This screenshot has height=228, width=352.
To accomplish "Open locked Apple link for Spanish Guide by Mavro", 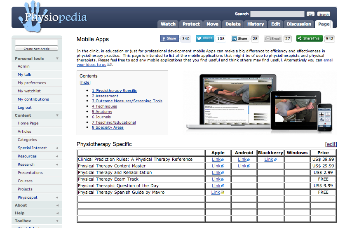I will tap(218, 192).
